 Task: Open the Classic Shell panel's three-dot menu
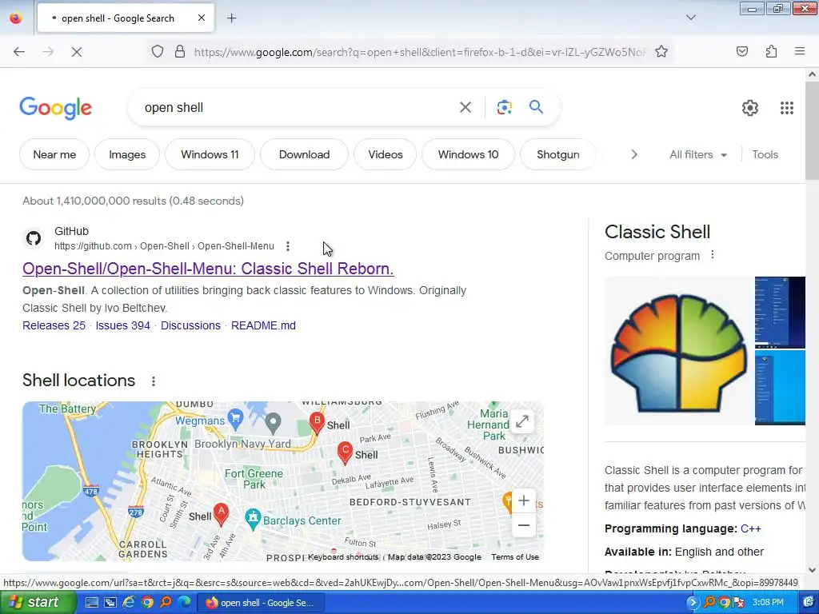(x=713, y=255)
